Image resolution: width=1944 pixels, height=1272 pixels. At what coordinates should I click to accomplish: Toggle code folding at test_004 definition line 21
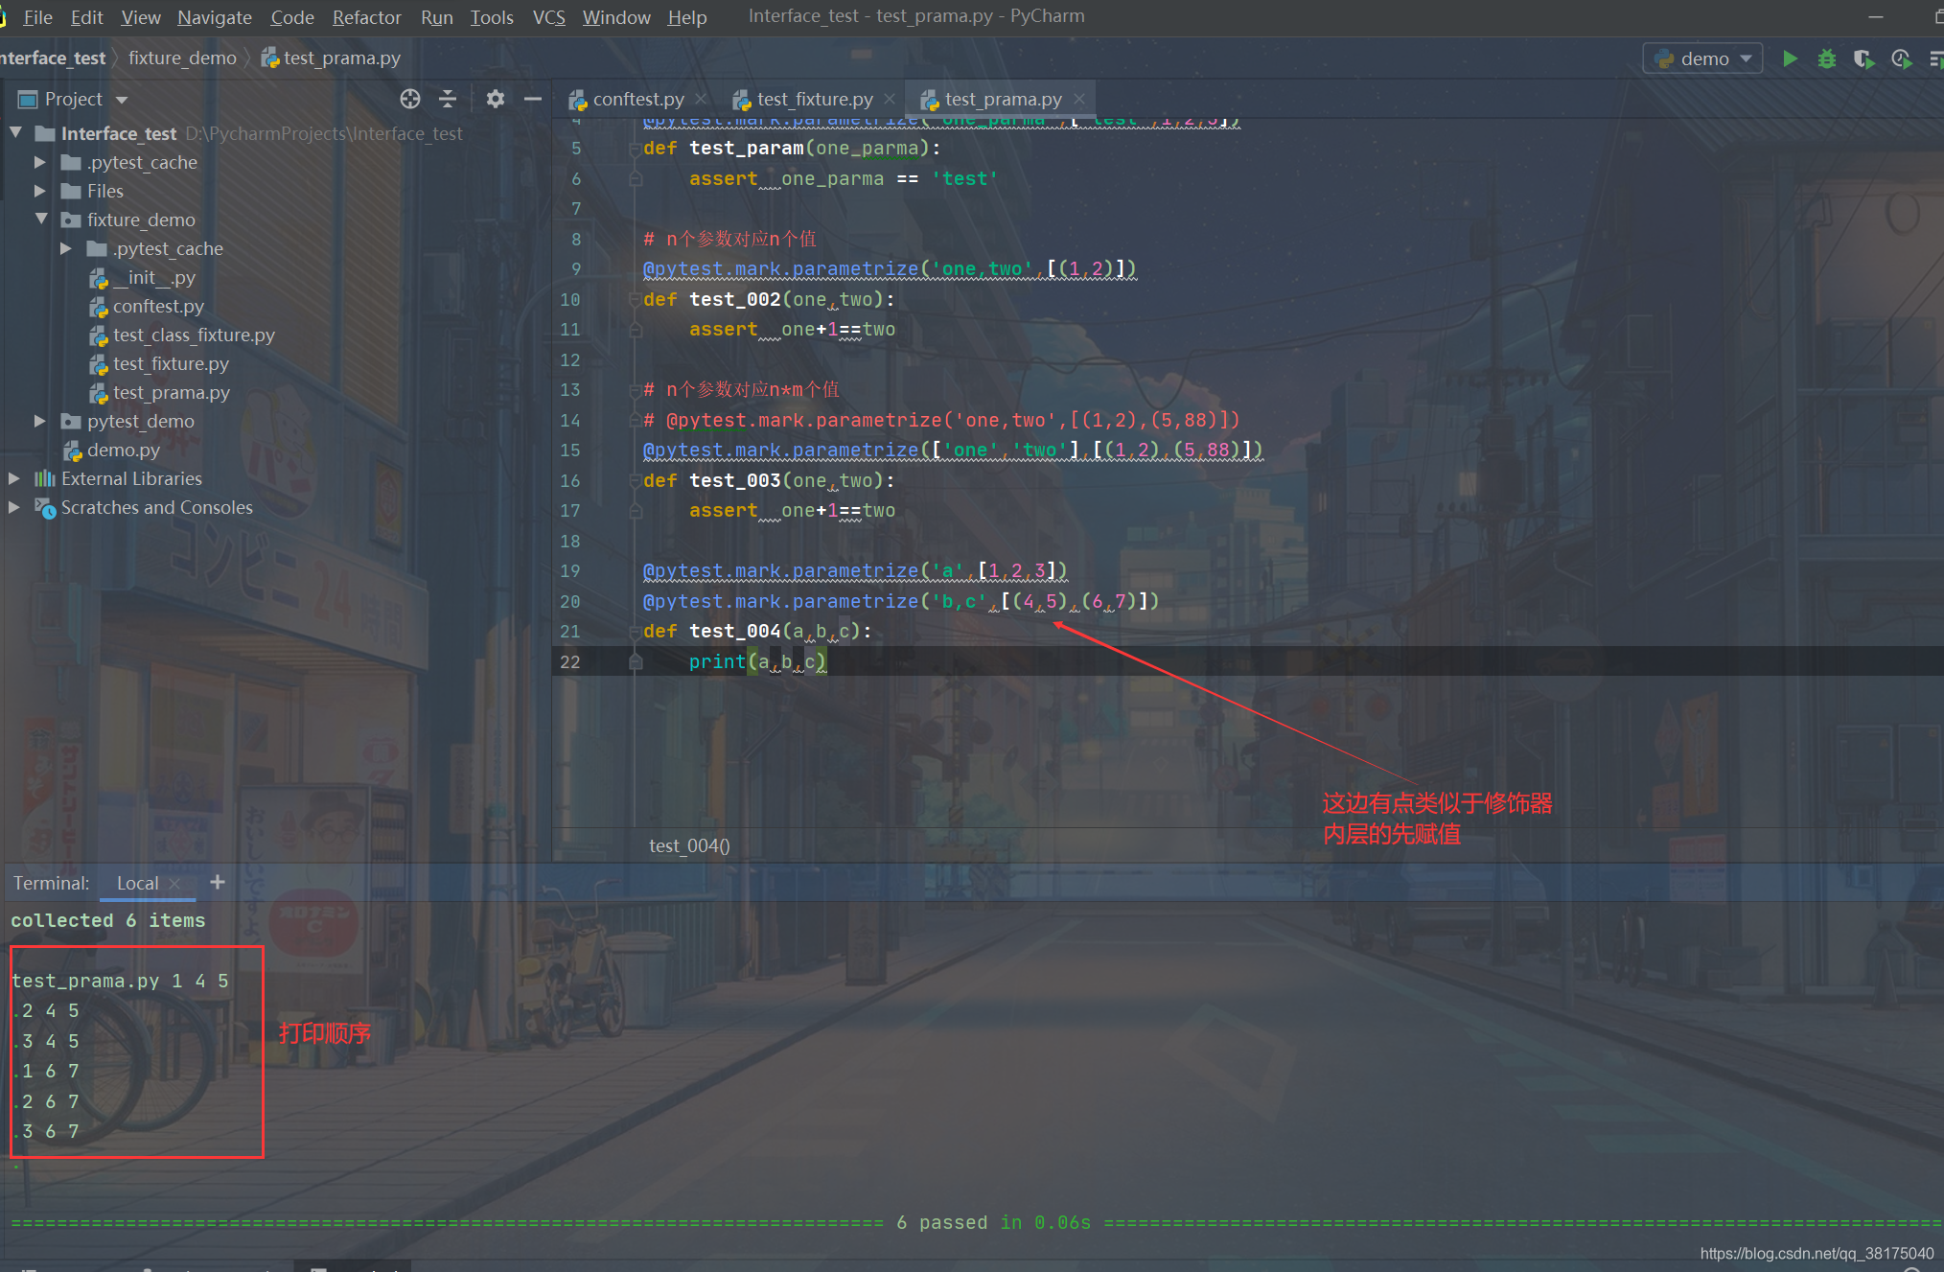[x=635, y=632]
